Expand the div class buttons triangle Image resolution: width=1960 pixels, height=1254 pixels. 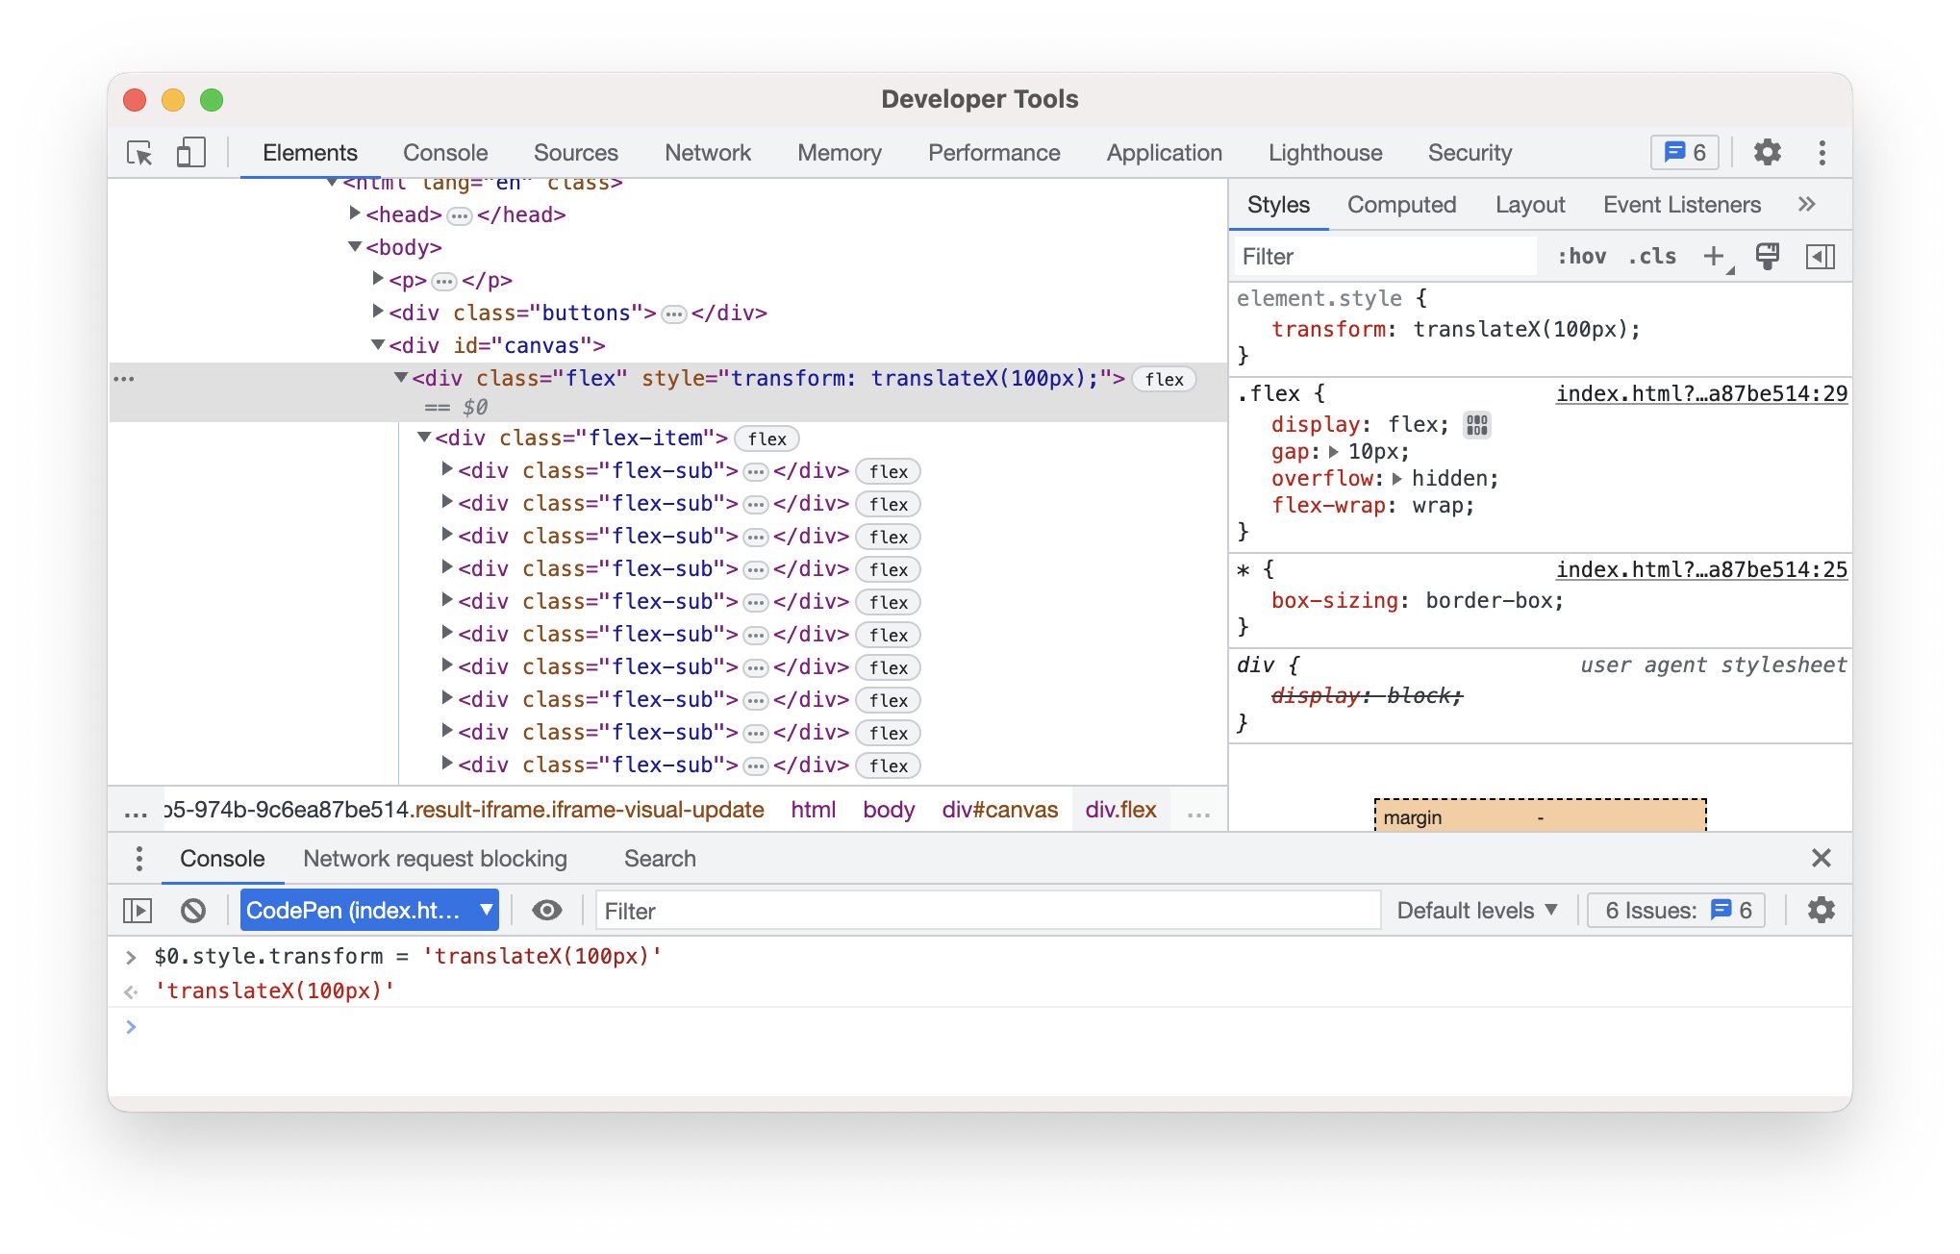tap(378, 312)
